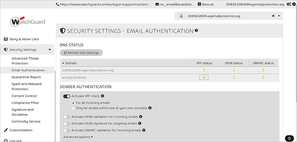Click the settings gears icon in top bar
Viewport: 297px width, 142px height.
(x=289, y=4)
